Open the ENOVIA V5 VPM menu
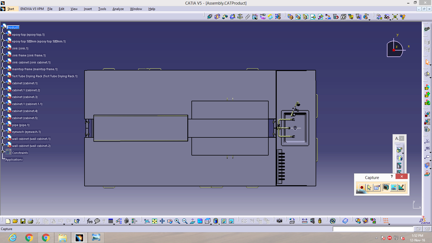The width and height of the screenshot is (432, 243). (32, 9)
